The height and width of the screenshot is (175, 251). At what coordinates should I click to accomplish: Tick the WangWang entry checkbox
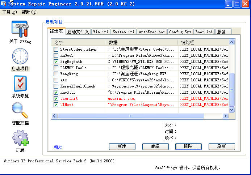(x=56, y=74)
